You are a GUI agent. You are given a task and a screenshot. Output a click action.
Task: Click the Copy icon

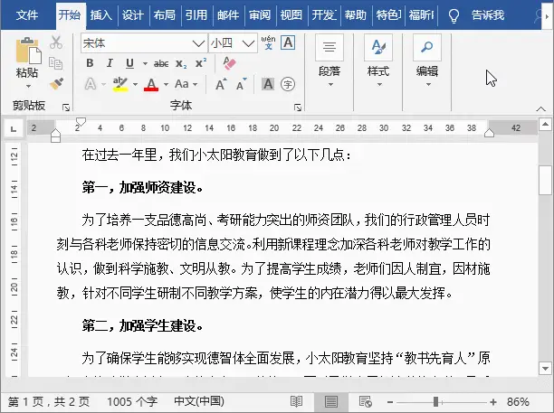tap(56, 63)
